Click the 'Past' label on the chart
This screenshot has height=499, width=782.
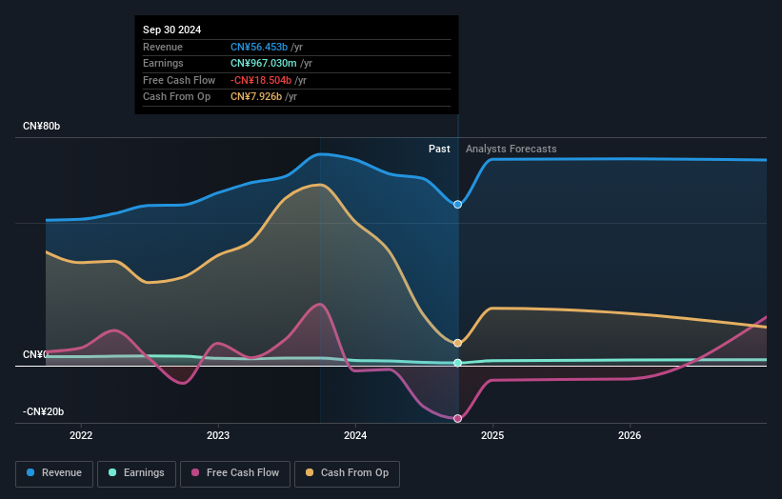[x=439, y=149]
